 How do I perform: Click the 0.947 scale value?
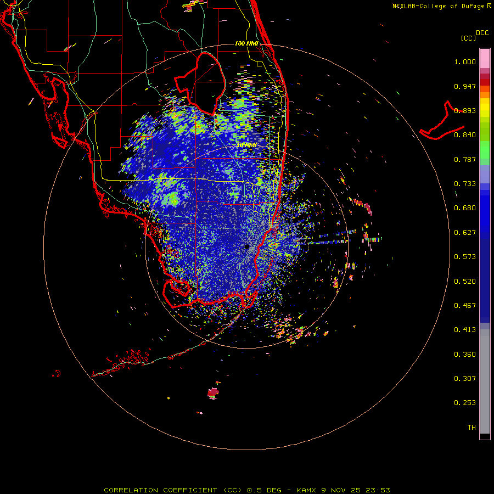tap(465, 86)
